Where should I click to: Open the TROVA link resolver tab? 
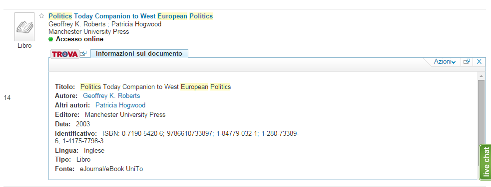pos(65,54)
